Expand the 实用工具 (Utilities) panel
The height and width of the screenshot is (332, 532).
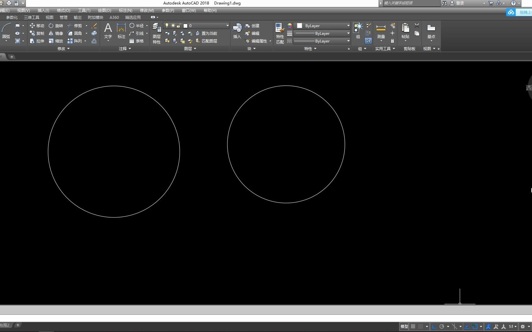click(385, 49)
